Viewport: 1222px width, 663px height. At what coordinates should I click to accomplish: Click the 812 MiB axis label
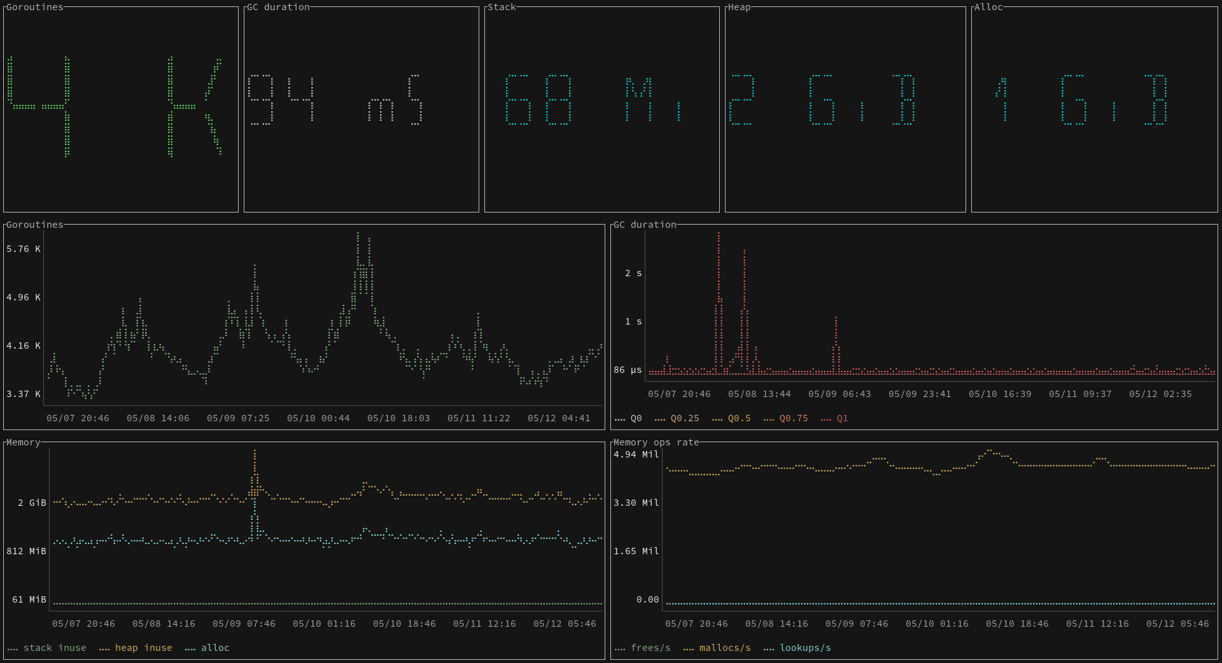pyautogui.click(x=26, y=551)
